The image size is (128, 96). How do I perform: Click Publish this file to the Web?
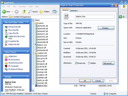16,37
